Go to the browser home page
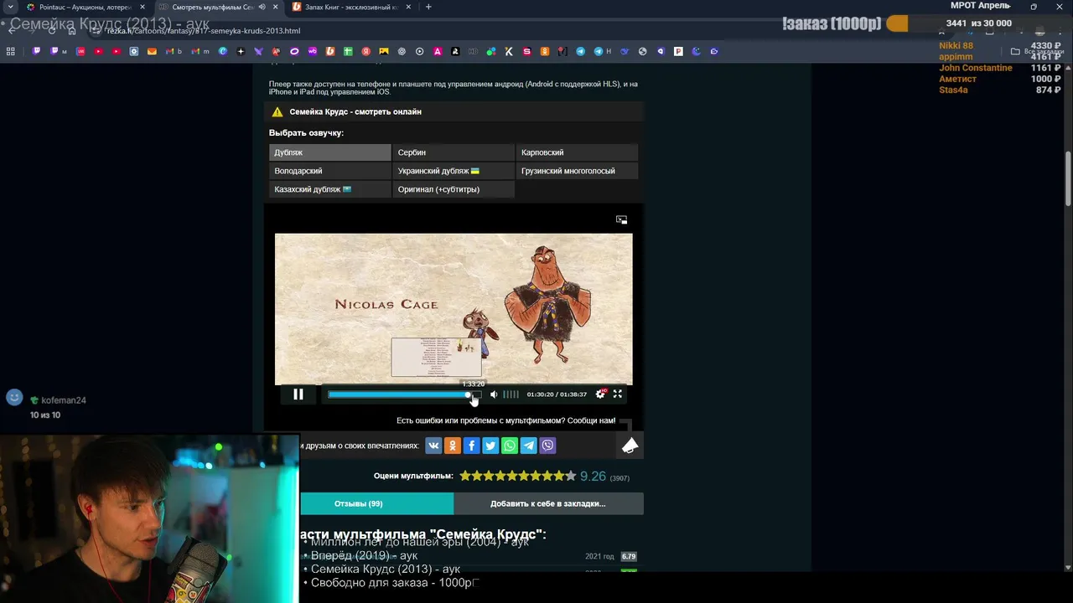This screenshot has height=603, width=1073. (71, 31)
